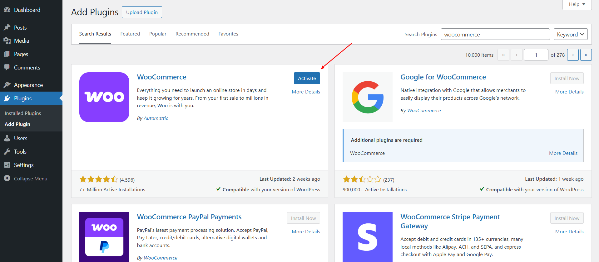The image size is (599, 262).
Task: Open WooCommerce Stripe Payment Gateway title link
Action: (450, 222)
